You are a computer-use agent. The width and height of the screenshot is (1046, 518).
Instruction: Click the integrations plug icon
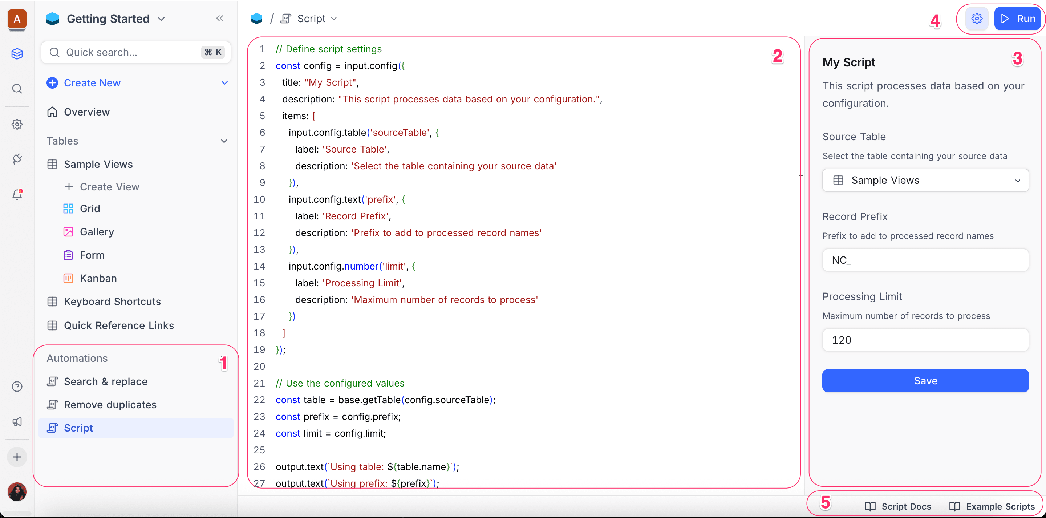[17, 159]
